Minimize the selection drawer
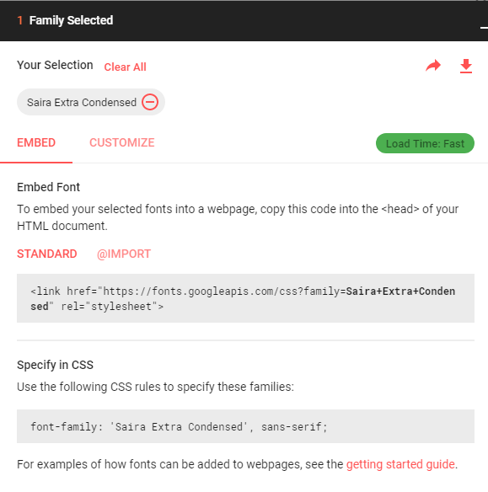The width and height of the screenshot is (488, 492). pyautogui.click(x=484, y=28)
